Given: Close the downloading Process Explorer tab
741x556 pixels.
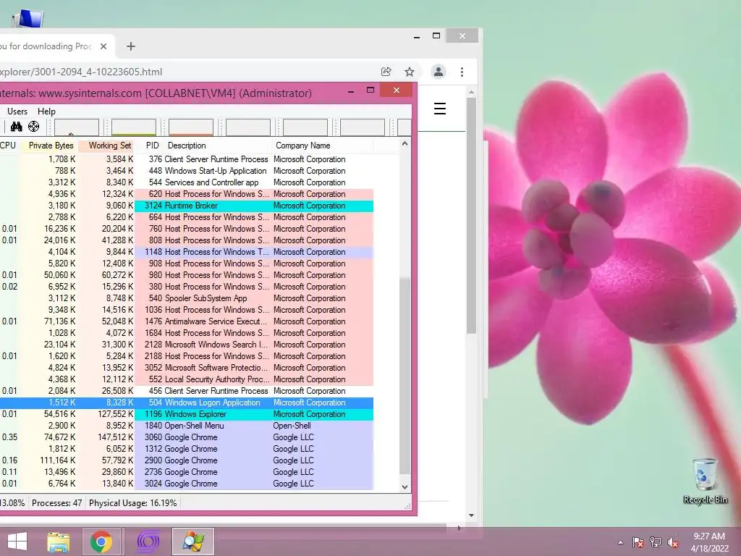Looking at the screenshot, I should click(x=103, y=46).
